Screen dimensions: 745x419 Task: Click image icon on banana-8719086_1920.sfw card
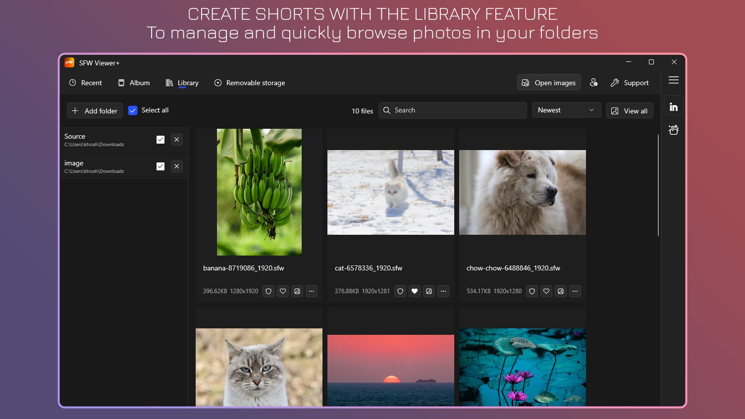coord(297,291)
